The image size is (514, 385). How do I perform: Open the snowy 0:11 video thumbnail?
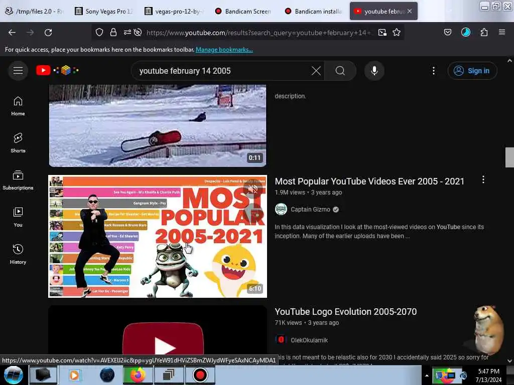pyautogui.click(x=158, y=126)
